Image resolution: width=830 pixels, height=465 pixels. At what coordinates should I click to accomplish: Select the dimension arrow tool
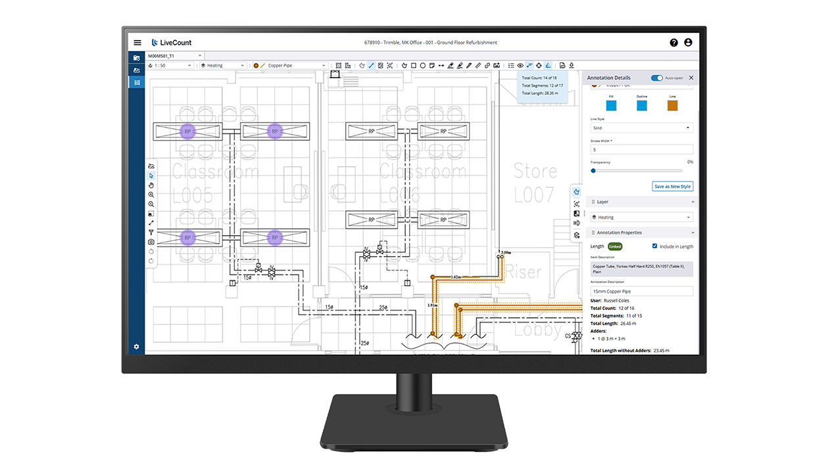click(441, 66)
